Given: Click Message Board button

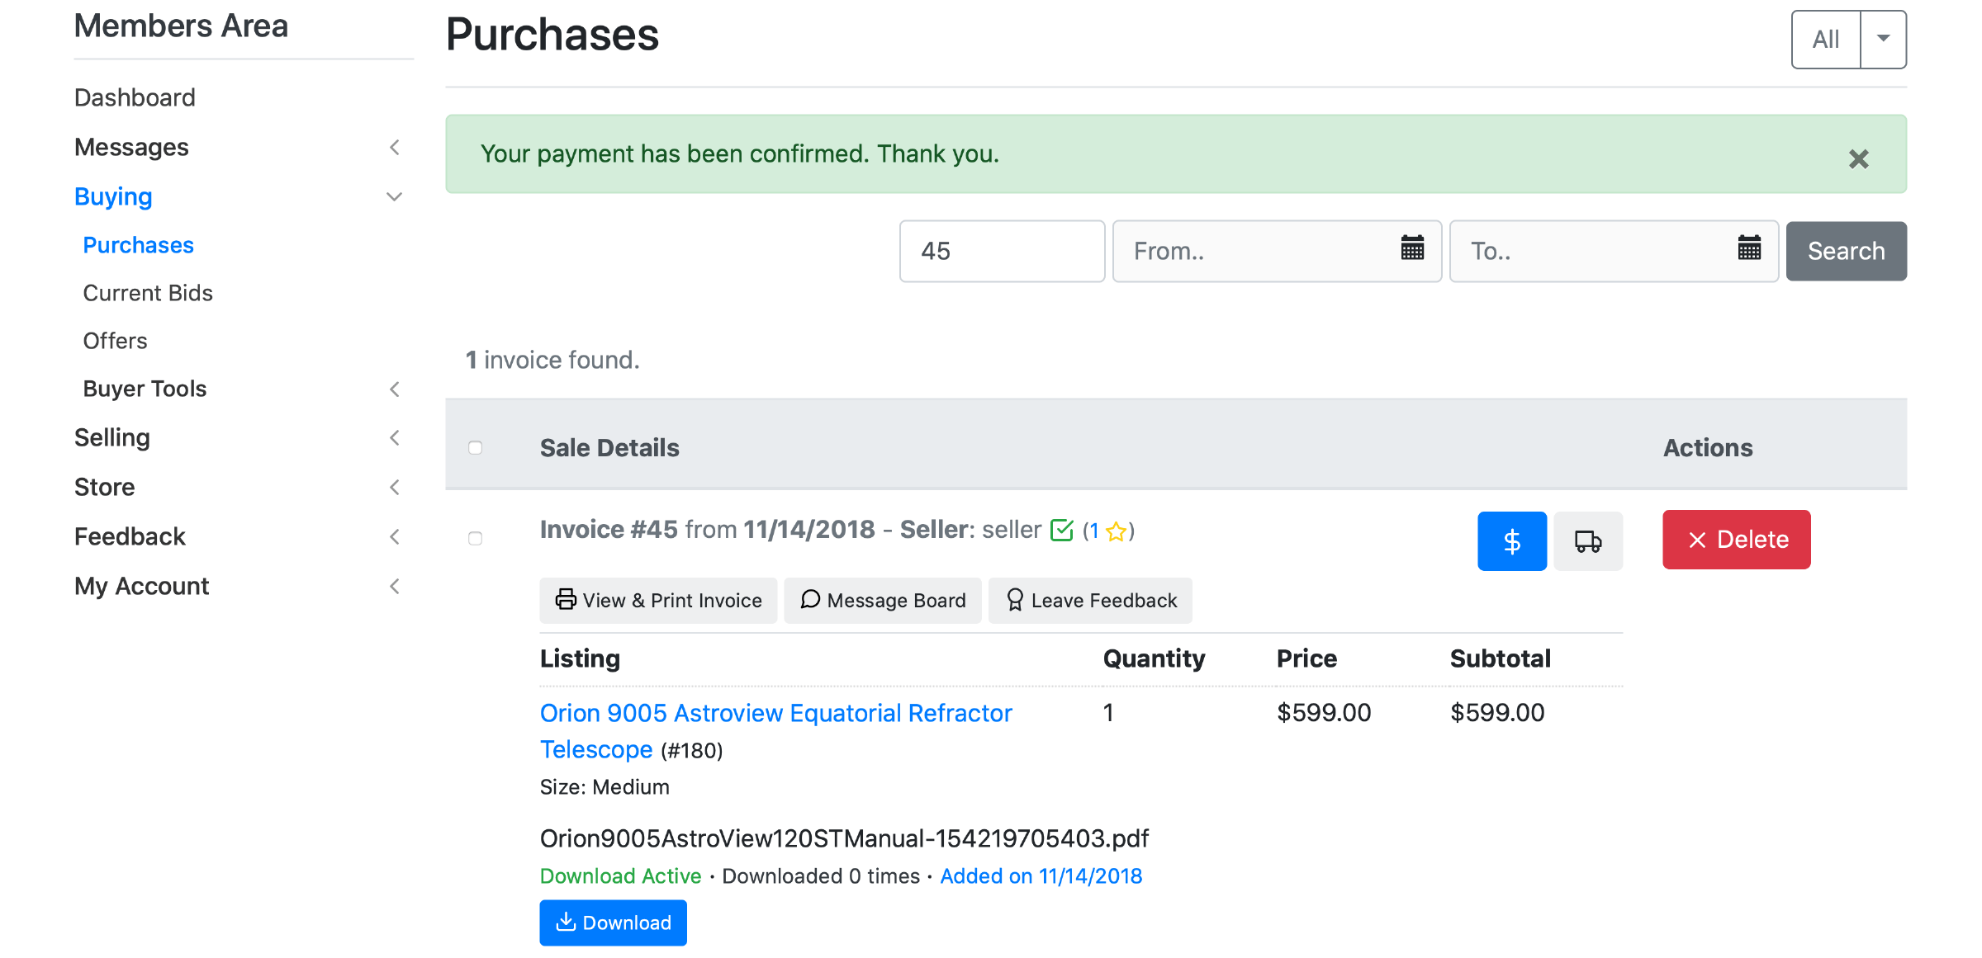Looking at the screenshot, I should point(882,600).
